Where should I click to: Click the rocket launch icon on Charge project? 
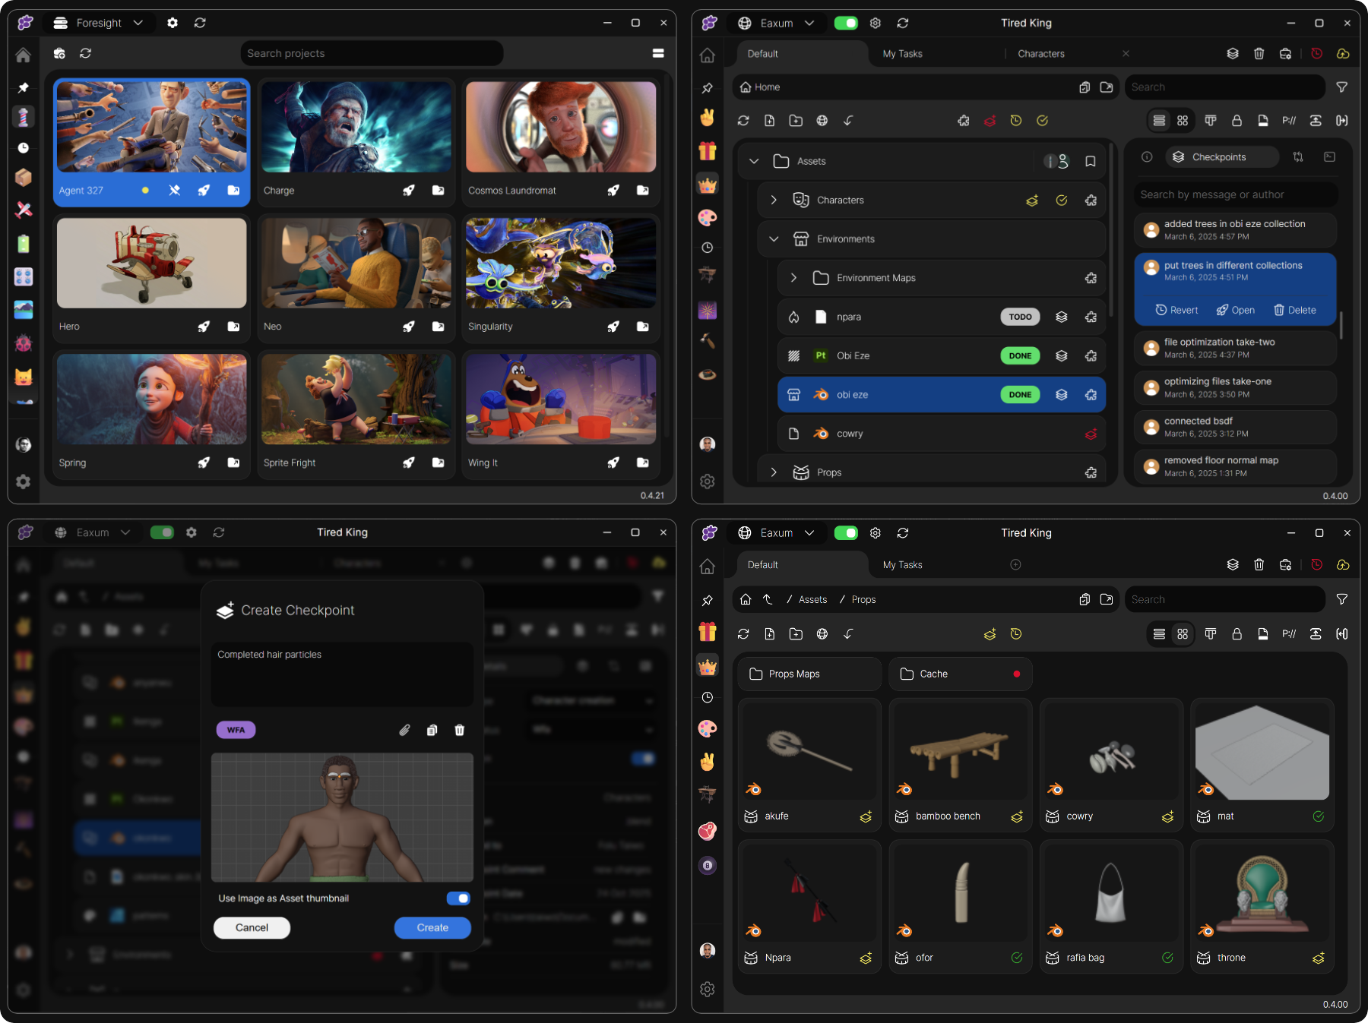tap(409, 191)
